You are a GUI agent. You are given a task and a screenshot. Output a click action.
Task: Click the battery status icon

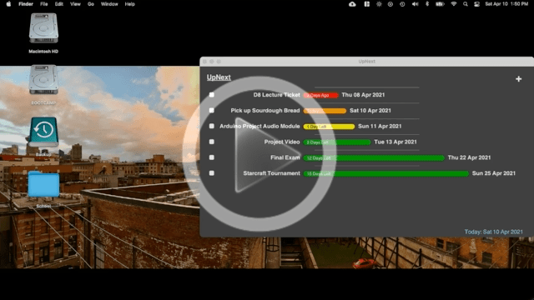(x=440, y=4)
